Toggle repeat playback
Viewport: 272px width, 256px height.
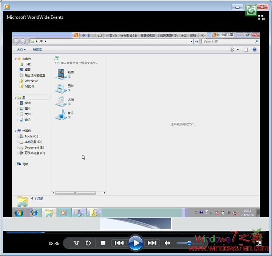coord(88,243)
